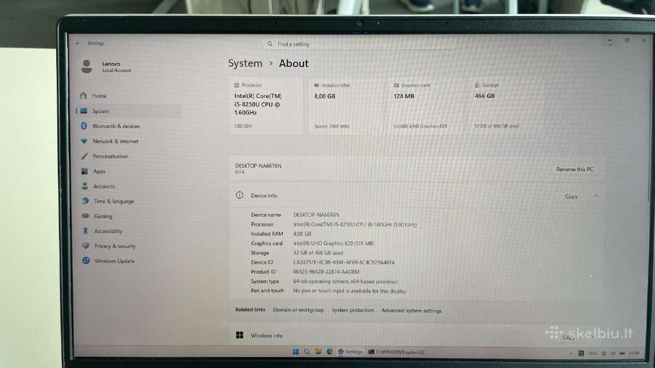Viewport: 655px width, 368px height.
Task: Click the ENG language indicator
Action: click(x=593, y=353)
